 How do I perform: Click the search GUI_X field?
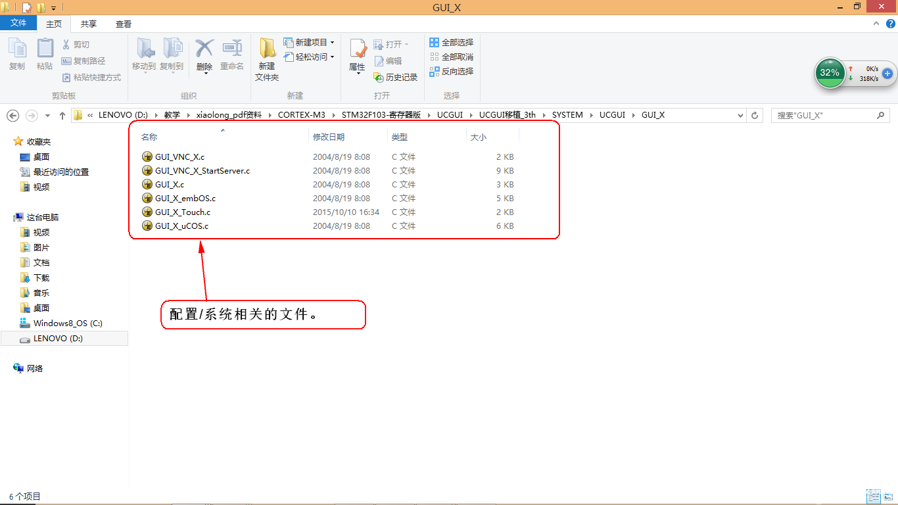(x=831, y=115)
